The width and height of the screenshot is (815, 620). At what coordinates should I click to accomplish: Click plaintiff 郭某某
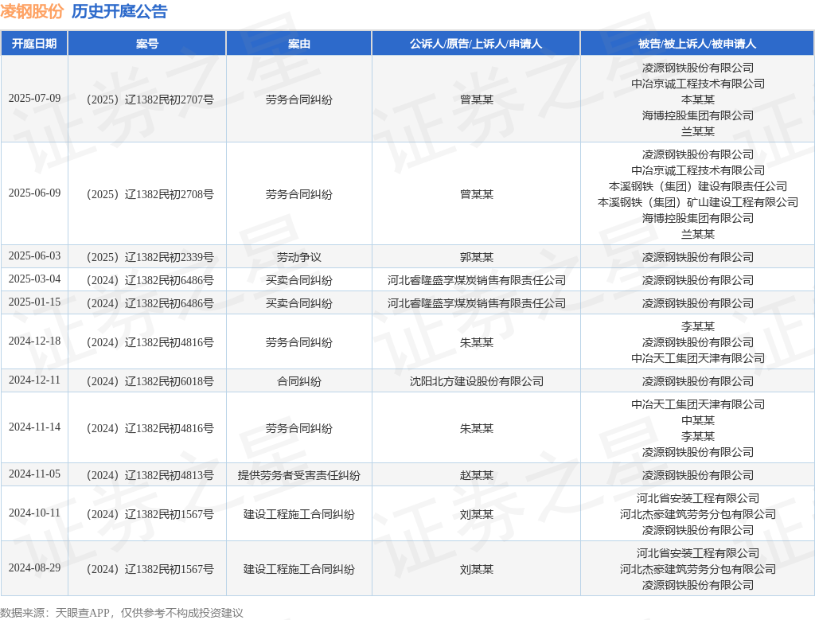[x=476, y=257]
